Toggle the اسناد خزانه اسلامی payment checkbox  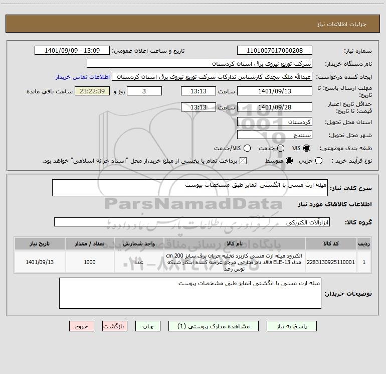[243, 161]
